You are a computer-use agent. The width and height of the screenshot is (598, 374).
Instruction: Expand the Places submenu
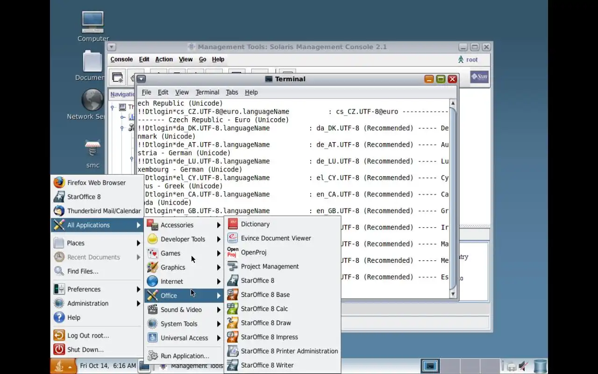coord(97,243)
